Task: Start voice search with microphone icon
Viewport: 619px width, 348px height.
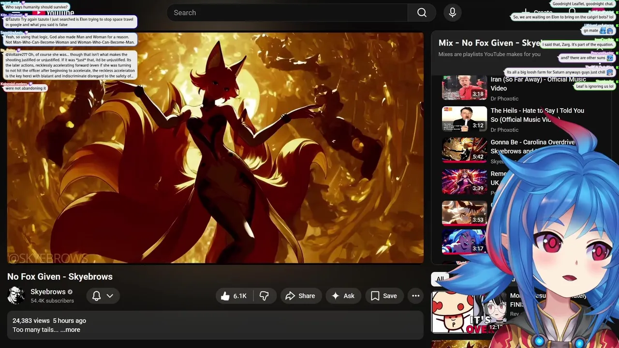Action: click(452, 13)
